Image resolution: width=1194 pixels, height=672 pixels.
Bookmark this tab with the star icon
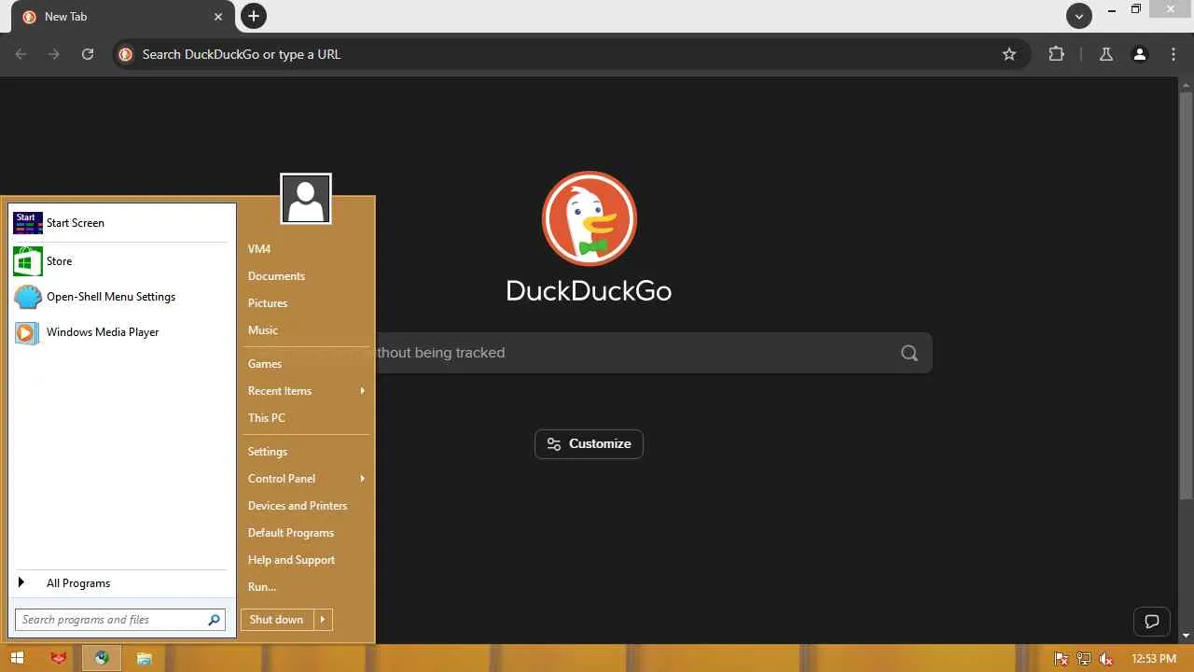(1009, 54)
